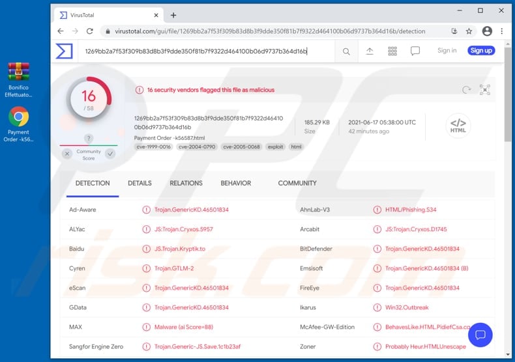Image resolution: width=515 pixels, height=362 pixels.
Task: Click the VirusTotal sigma logo
Action: (x=64, y=51)
